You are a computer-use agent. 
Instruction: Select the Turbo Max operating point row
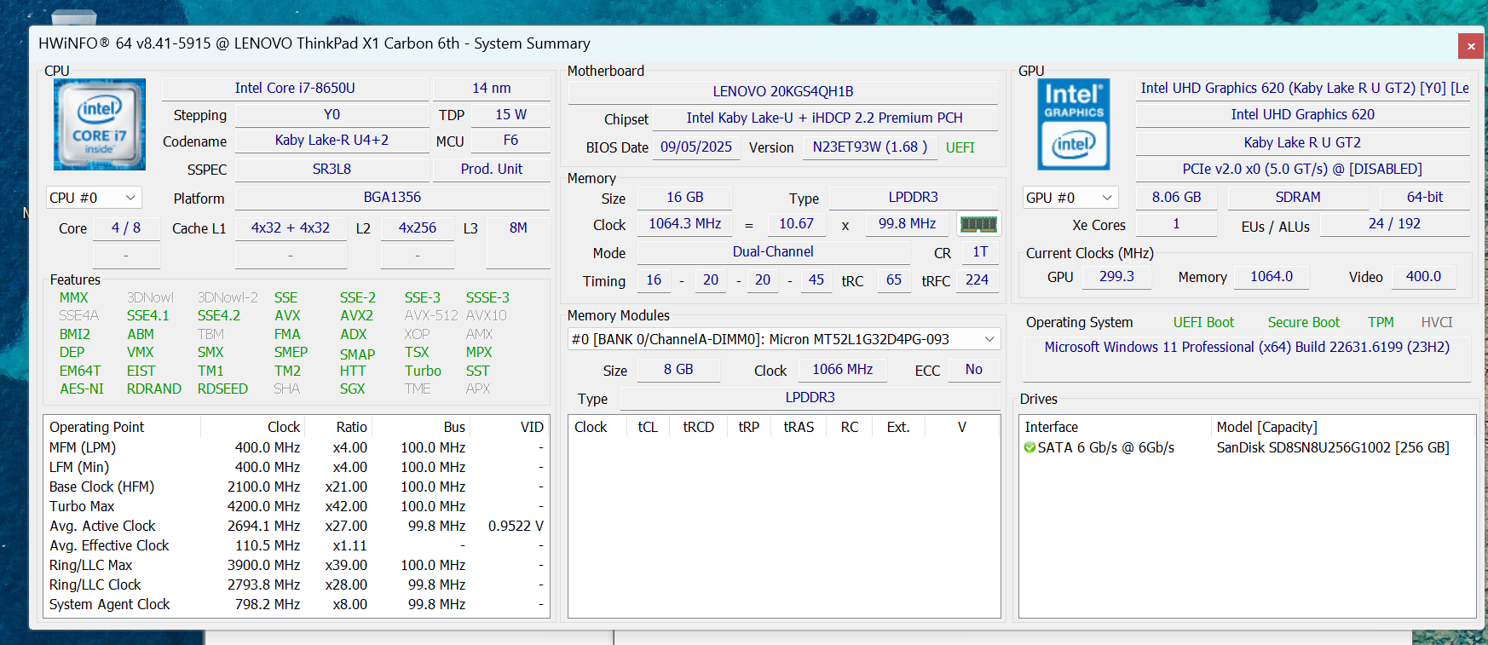297,506
